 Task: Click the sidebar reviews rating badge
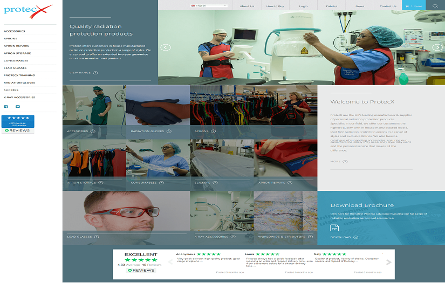(x=18, y=124)
